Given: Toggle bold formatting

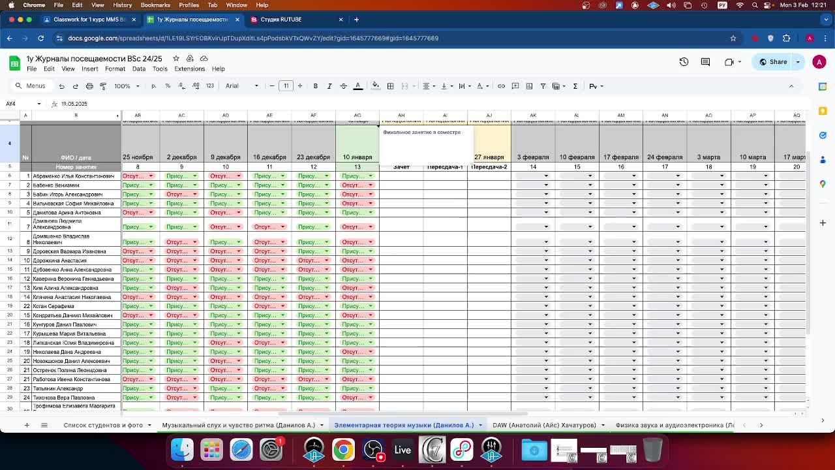Looking at the screenshot, I should [315, 86].
